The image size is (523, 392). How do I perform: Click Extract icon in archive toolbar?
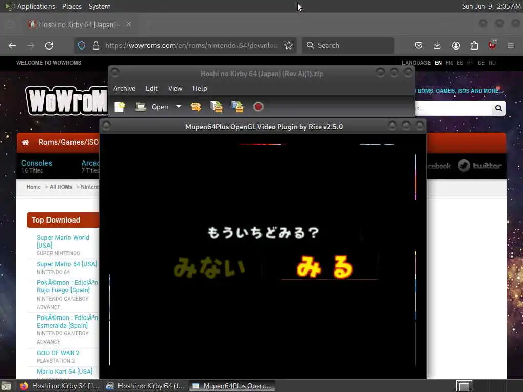click(x=196, y=107)
